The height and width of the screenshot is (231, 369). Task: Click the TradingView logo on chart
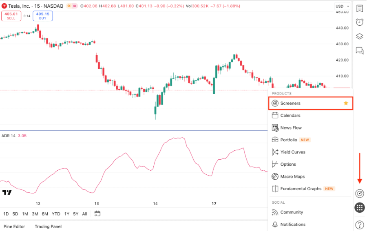coord(7,192)
